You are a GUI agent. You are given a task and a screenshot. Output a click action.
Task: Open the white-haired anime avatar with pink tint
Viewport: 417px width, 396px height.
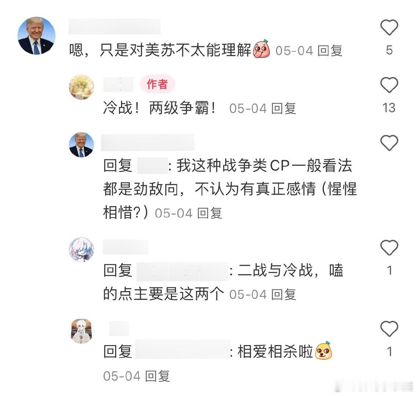81,250
